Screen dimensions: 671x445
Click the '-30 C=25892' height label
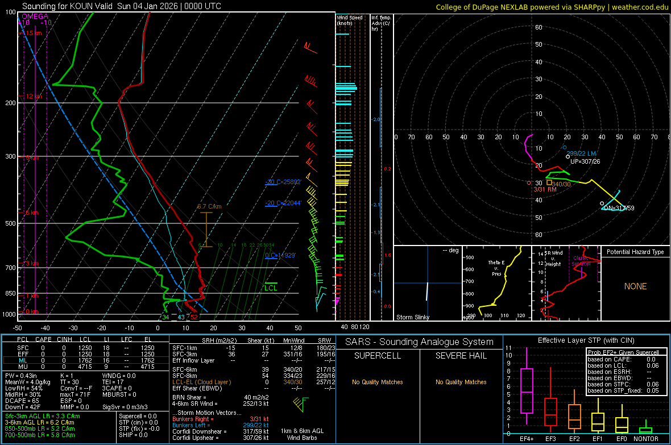tap(283, 182)
